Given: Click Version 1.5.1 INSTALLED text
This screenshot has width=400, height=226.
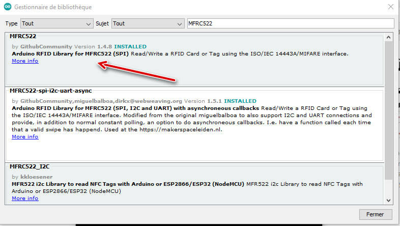Looking at the screenshot, I should pyautogui.click(x=220, y=101).
